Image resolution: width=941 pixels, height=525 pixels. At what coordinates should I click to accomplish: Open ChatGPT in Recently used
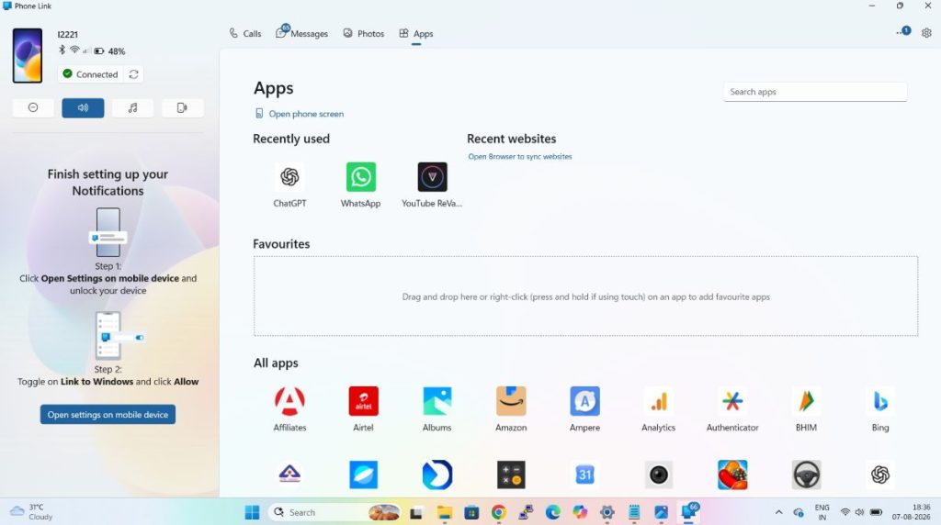pyautogui.click(x=289, y=177)
